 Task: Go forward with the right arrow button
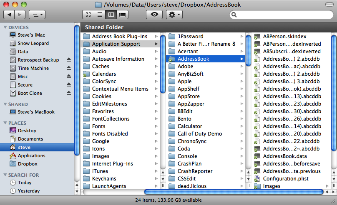tap(20, 15)
